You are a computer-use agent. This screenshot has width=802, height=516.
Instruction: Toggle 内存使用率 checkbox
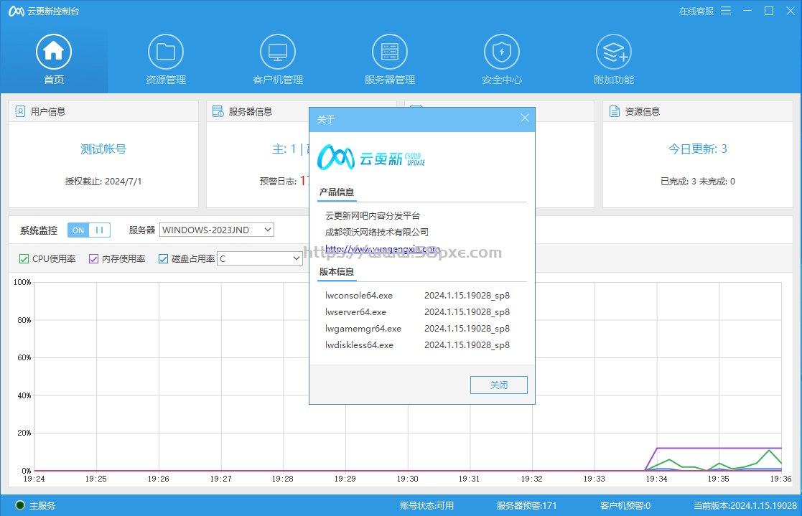[93, 259]
